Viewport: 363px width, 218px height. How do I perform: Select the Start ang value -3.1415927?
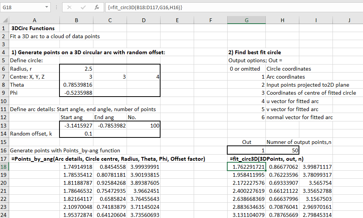coord(77,126)
